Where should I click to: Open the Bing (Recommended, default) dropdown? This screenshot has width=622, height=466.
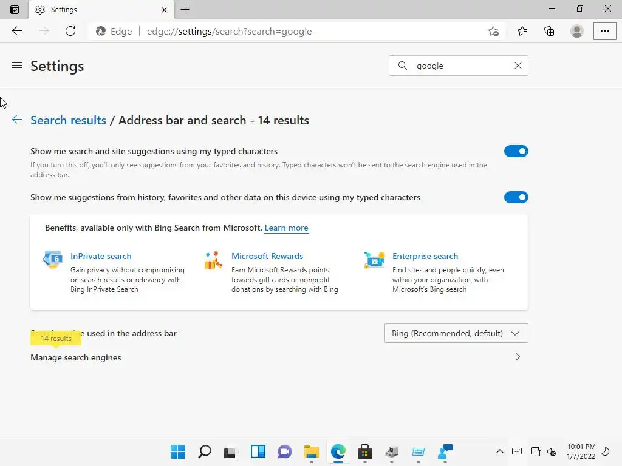pos(456,333)
